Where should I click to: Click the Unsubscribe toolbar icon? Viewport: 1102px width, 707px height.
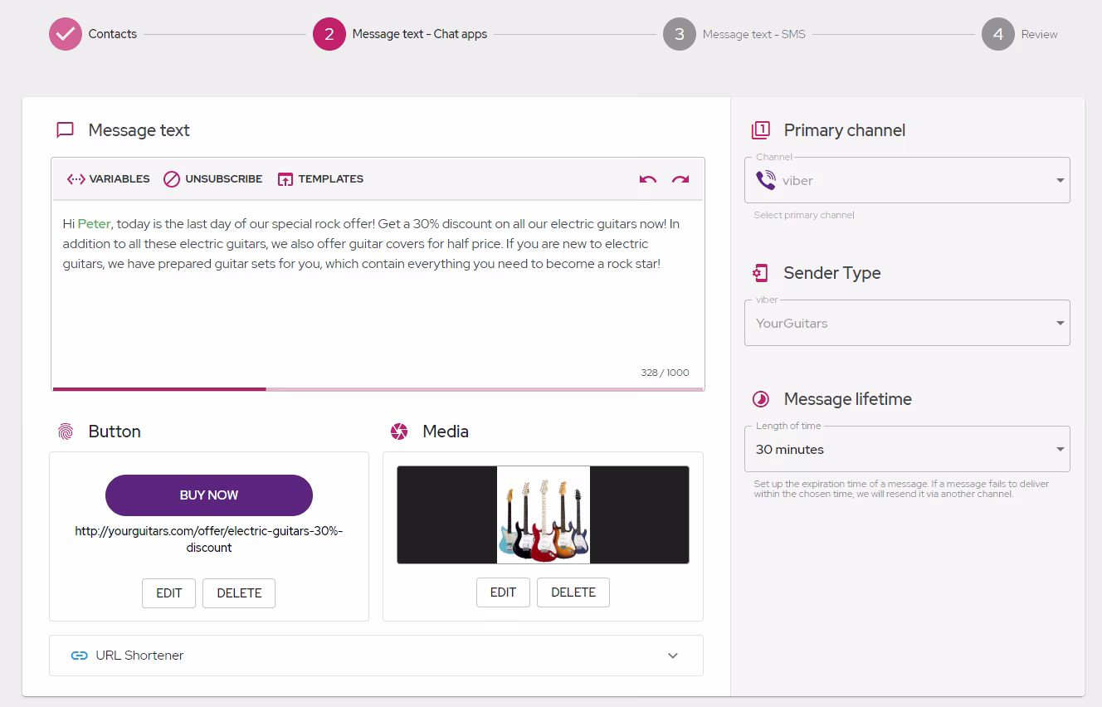172,179
